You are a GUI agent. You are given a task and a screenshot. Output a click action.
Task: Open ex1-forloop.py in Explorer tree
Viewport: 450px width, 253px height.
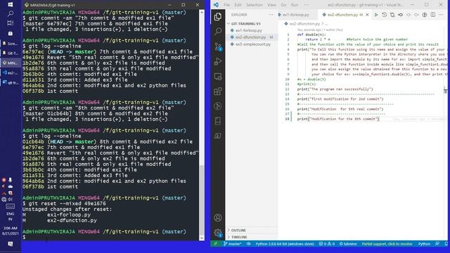point(248,30)
